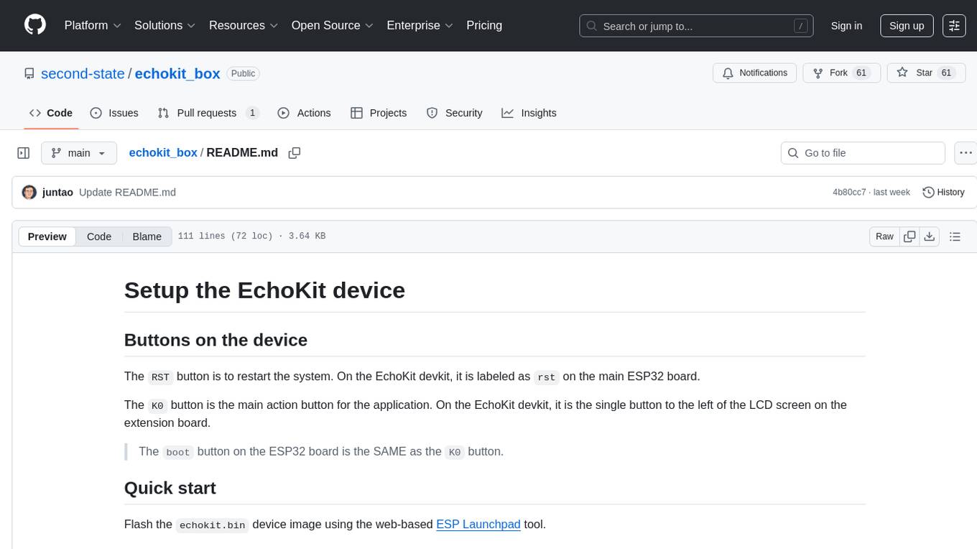Open commit 4b80cc7
This screenshot has height=549, width=977.
[849, 193]
